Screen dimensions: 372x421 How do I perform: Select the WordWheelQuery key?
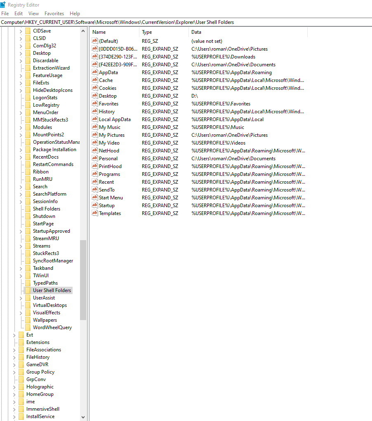click(x=52, y=327)
